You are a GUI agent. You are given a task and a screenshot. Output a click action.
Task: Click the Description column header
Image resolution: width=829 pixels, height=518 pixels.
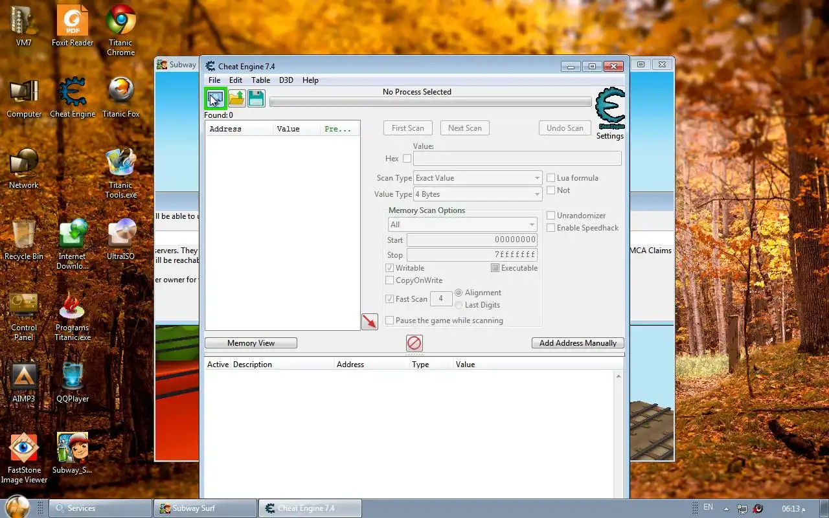[x=282, y=365]
